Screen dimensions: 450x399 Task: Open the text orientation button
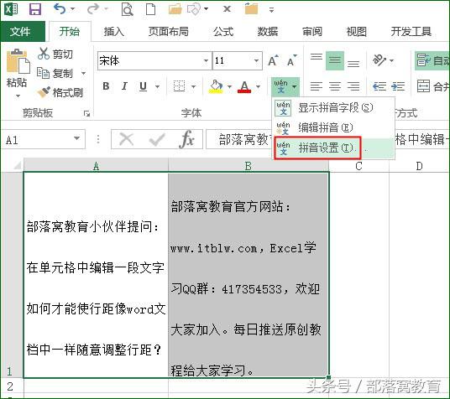(379, 60)
